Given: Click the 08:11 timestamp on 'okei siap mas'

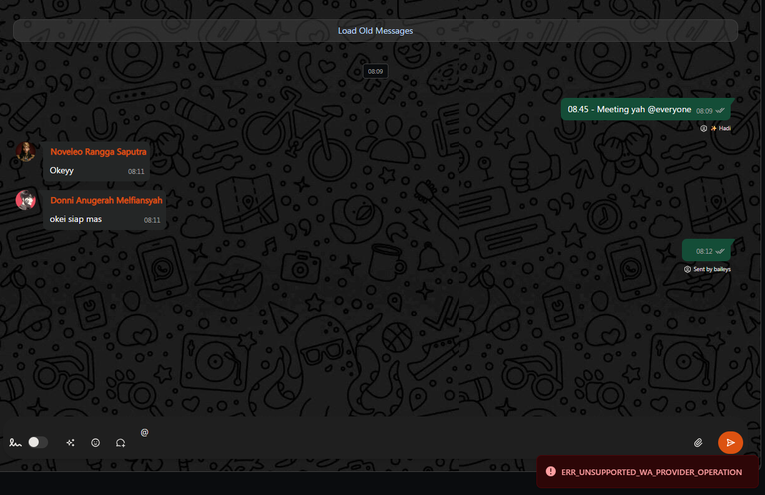Looking at the screenshot, I should [152, 220].
